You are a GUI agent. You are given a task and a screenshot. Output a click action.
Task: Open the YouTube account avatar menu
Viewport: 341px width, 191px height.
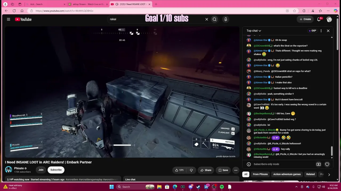329,19
